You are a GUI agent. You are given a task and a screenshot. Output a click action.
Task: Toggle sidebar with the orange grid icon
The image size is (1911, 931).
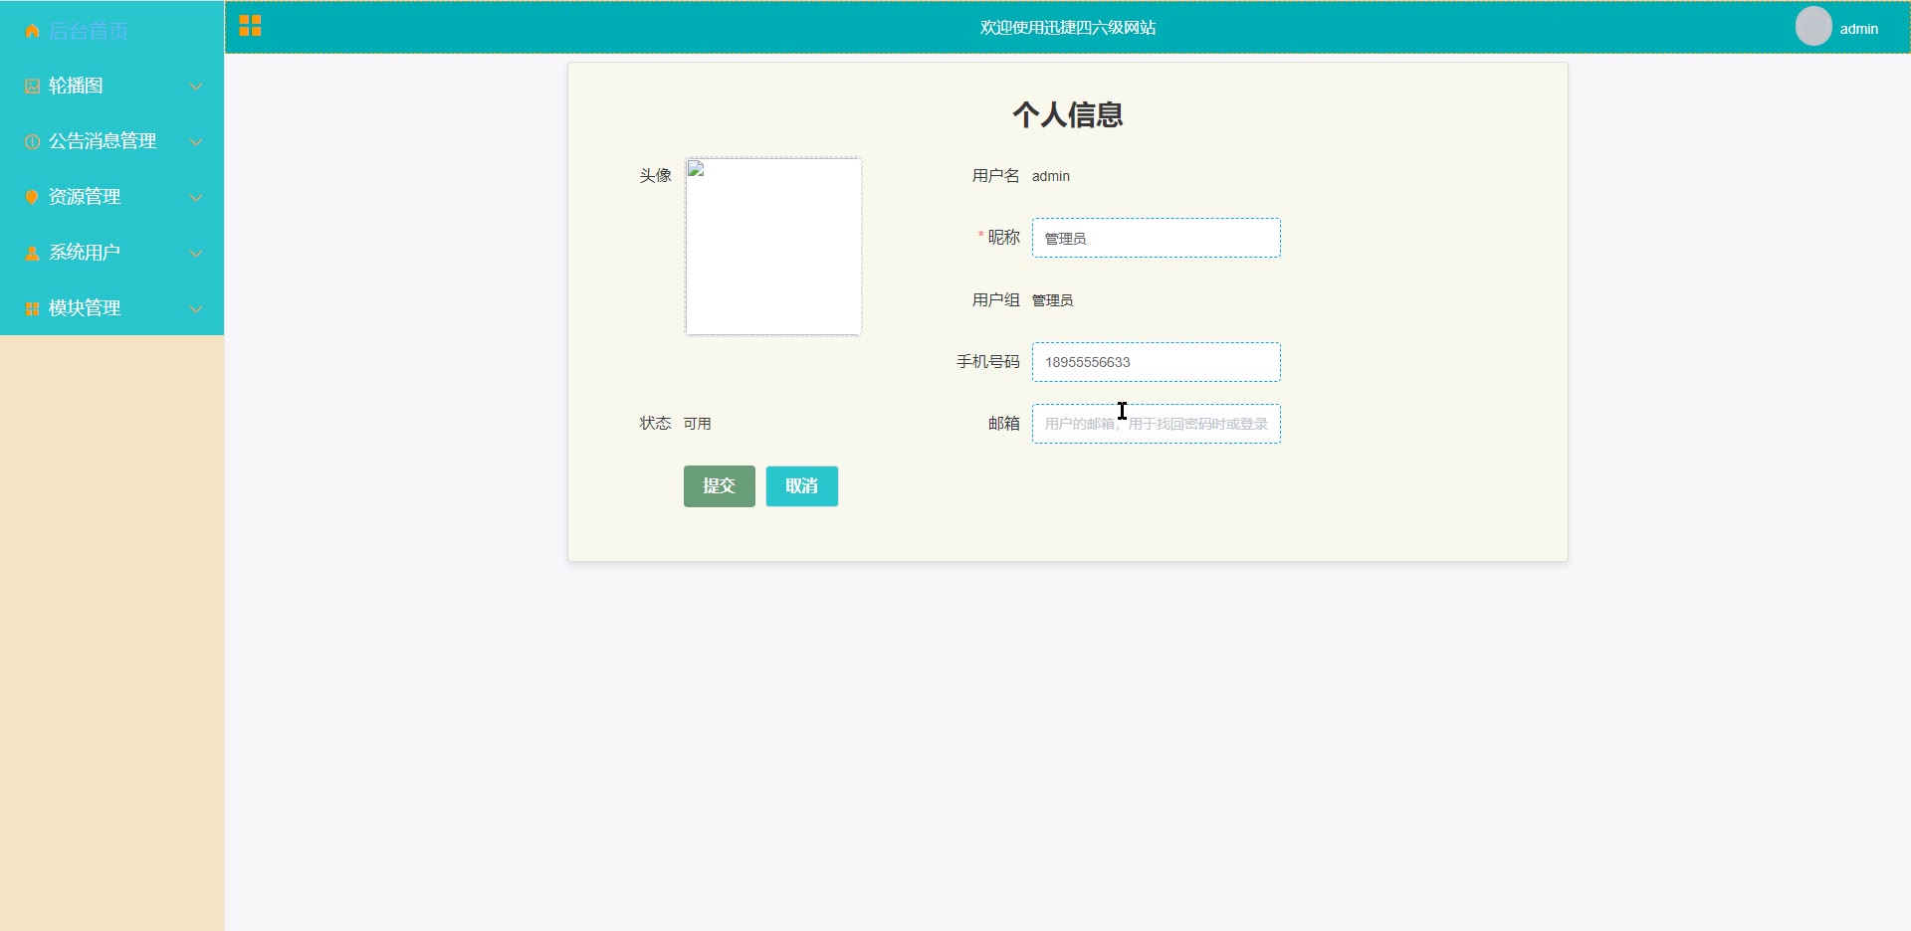[x=250, y=26]
